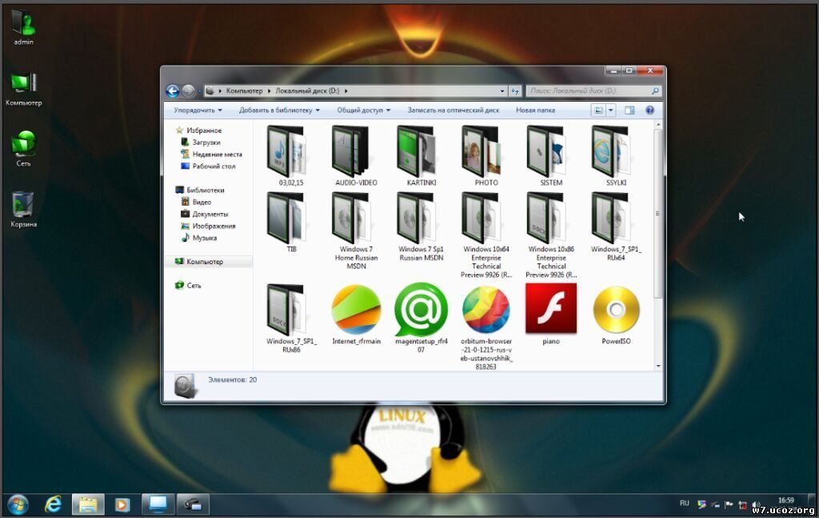
Task: Click the Back navigation arrow
Action: click(x=172, y=90)
